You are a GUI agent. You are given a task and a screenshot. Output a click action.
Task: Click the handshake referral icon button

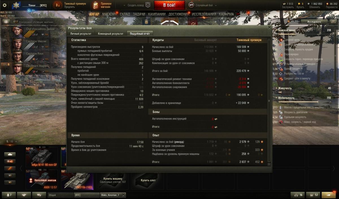click(24, 195)
